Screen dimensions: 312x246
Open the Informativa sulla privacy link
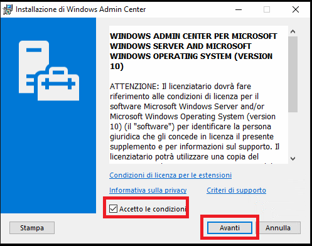click(x=148, y=190)
